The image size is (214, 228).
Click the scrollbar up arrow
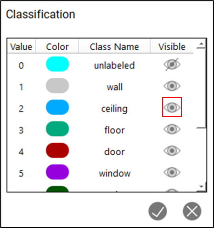201,44
